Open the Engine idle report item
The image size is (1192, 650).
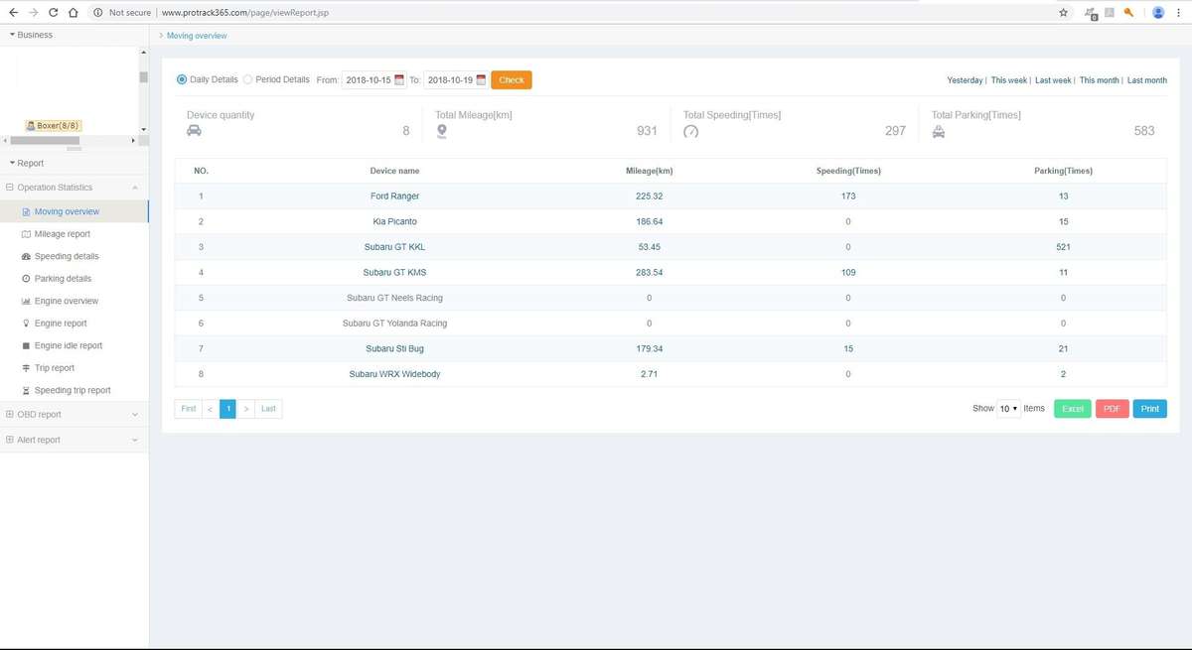pyautogui.click(x=68, y=346)
